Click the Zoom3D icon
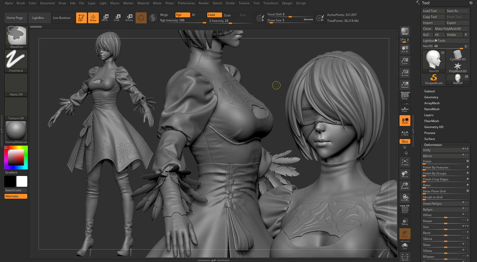The image size is (477, 262). [404, 186]
